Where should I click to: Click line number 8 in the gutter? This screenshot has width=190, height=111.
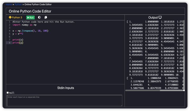[x=9, y=43]
